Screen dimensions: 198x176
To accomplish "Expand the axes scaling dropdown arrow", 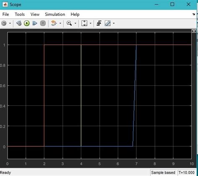I will pos(91,23).
